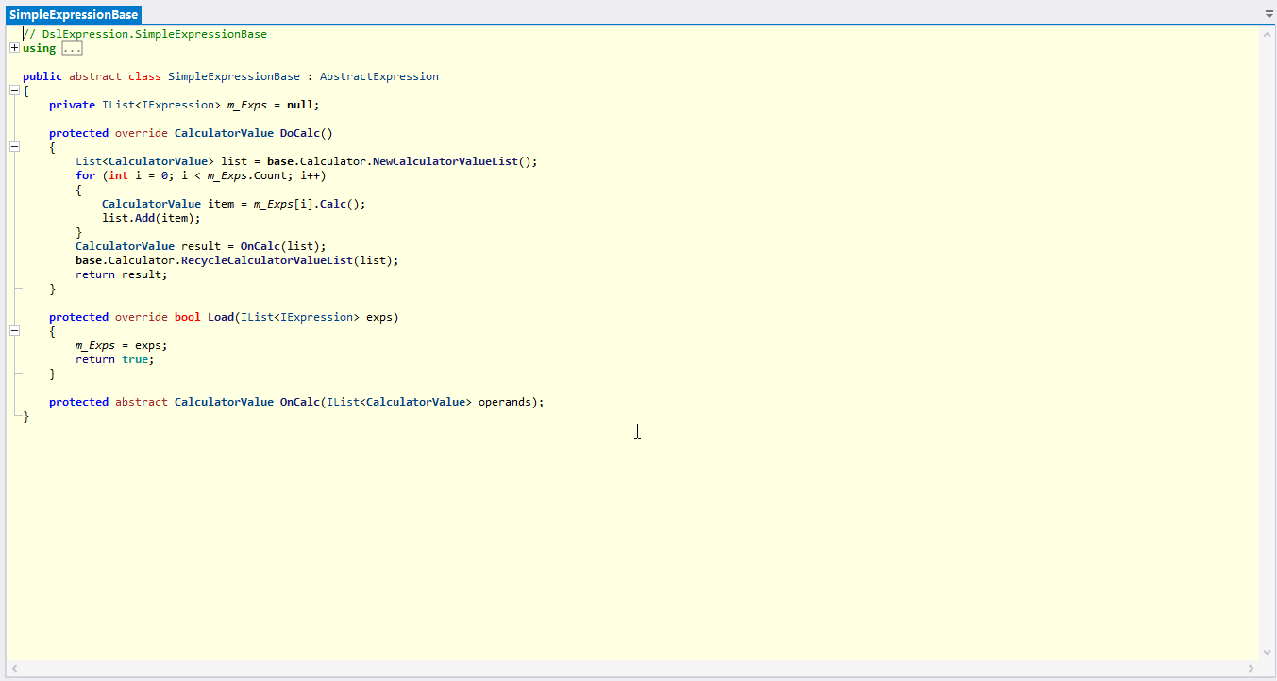Viewport: 1277px width, 681px height.
Task: Click the horizontal scrollbar left arrow
Action: coord(13,668)
